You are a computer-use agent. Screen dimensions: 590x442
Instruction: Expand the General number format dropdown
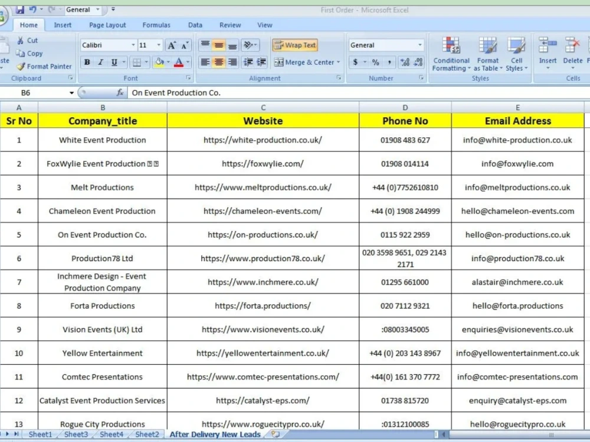(420, 45)
